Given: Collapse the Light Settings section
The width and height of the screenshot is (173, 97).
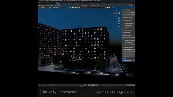Looking at the screenshot, I should 127,32.
